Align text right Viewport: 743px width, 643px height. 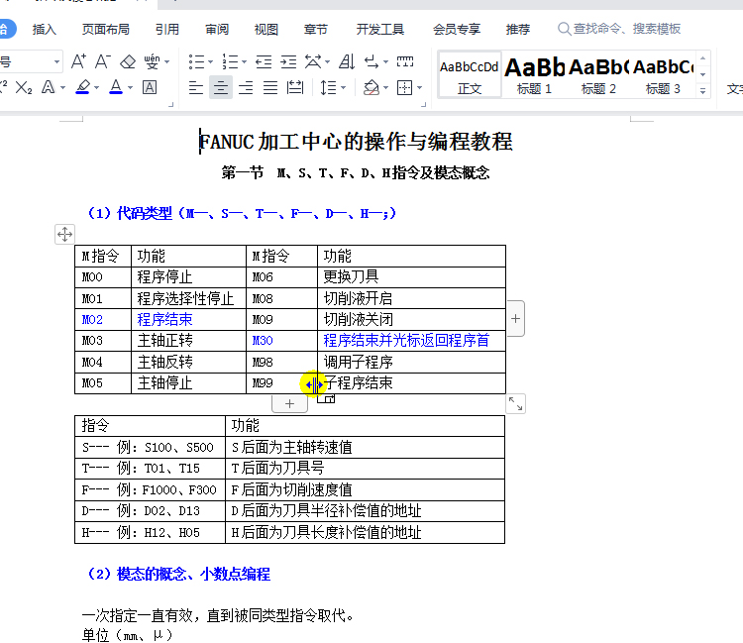(246, 87)
